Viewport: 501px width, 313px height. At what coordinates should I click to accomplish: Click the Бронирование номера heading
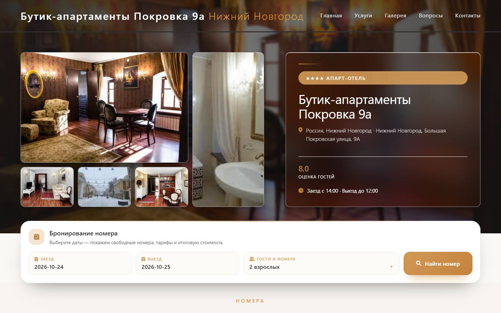[x=83, y=233]
